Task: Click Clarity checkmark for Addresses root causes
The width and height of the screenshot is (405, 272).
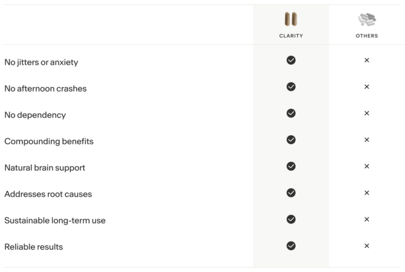Action: (x=291, y=193)
